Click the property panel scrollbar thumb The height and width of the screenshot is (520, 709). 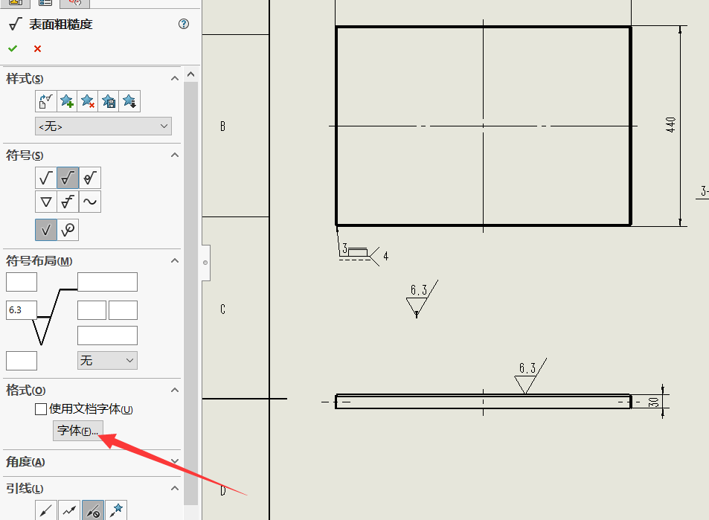click(190, 293)
